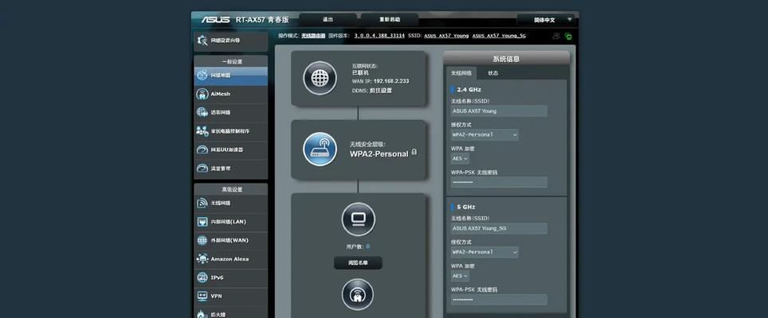Open the ASUS_AX57_Young_5G SSID header link
Image resolution: width=768 pixels, height=318 pixels.
coord(499,36)
